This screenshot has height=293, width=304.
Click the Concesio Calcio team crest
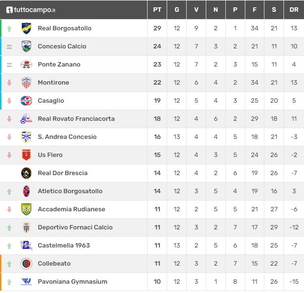pyautogui.click(x=26, y=46)
